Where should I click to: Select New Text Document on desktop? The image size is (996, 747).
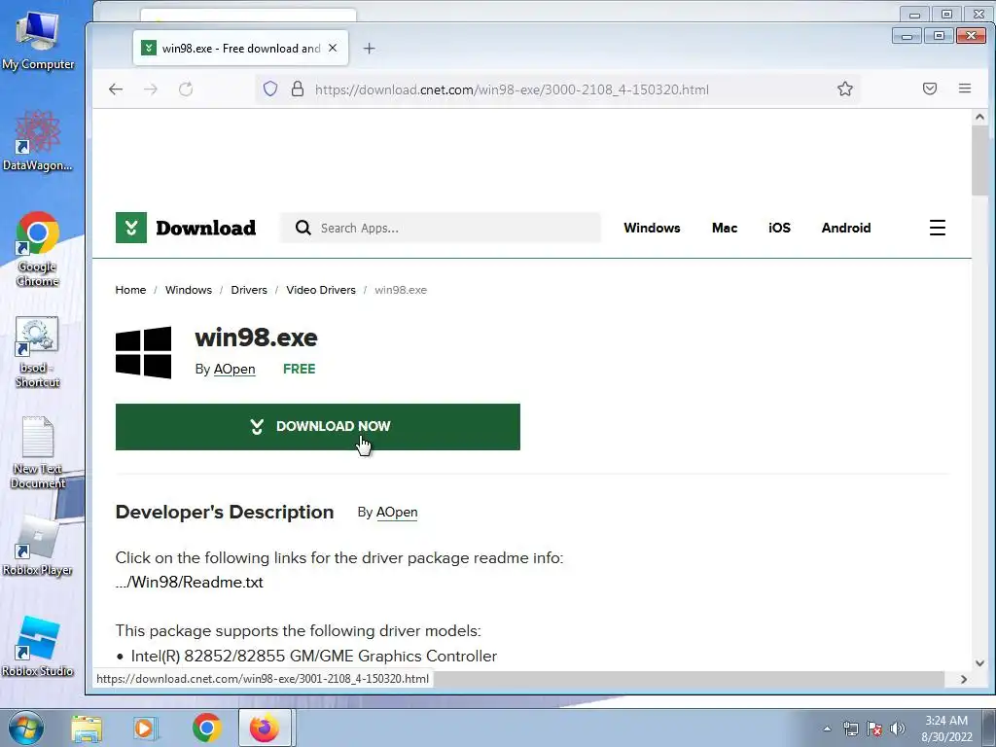coord(38,452)
